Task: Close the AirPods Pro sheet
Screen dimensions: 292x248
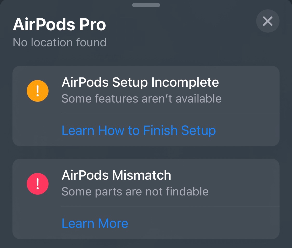Action: (x=268, y=21)
